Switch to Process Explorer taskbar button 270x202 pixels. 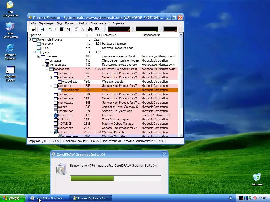tap(91, 198)
